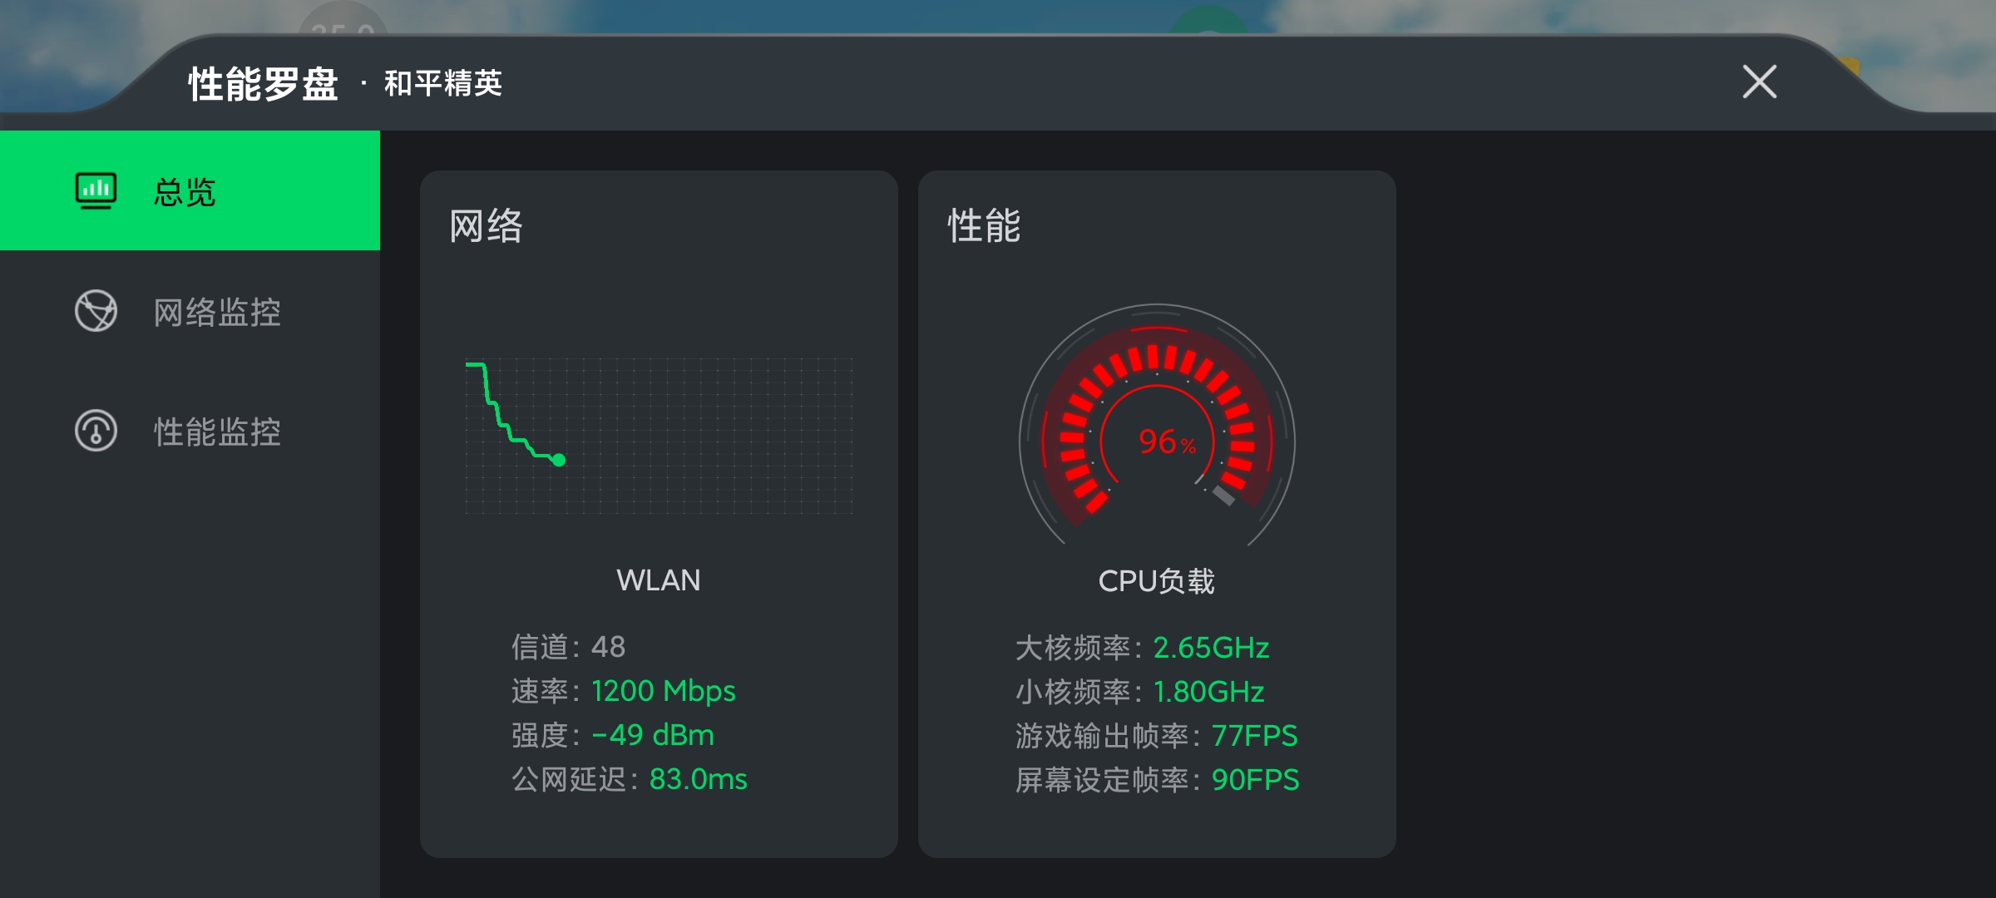The height and width of the screenshot is (898, 1996).
Task: Click the 96% CPU reading
Action: [x=1167, y=442]
